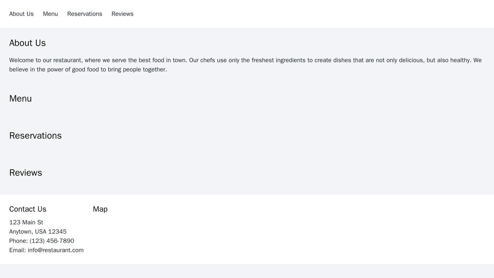This screenshot has width=494, height=278.
Task: Click blank space right of Reviews nav link
Action: (x=308, y=14)
